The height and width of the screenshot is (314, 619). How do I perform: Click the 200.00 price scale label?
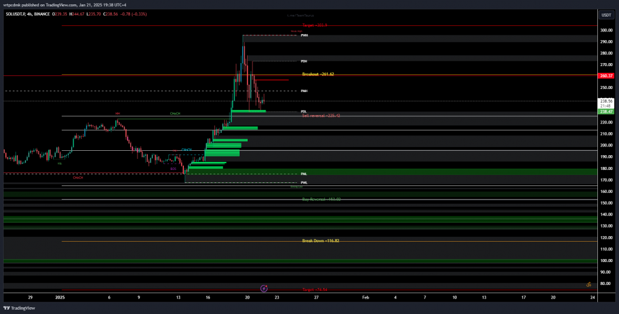(606, 145)
